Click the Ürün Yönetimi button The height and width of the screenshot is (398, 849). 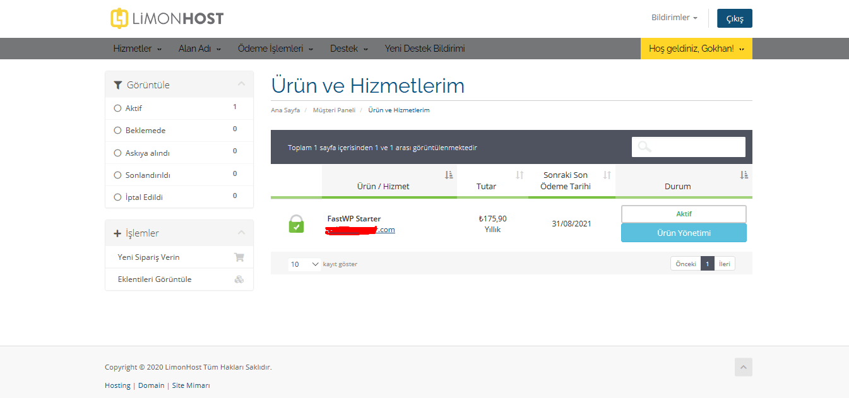pyautogui.click(x=684, y=233)
